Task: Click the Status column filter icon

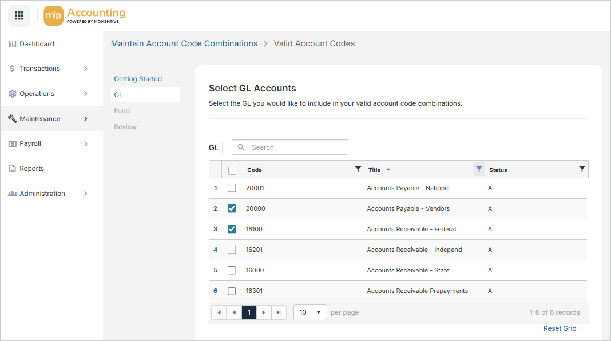Action: [x=582, y=169]
